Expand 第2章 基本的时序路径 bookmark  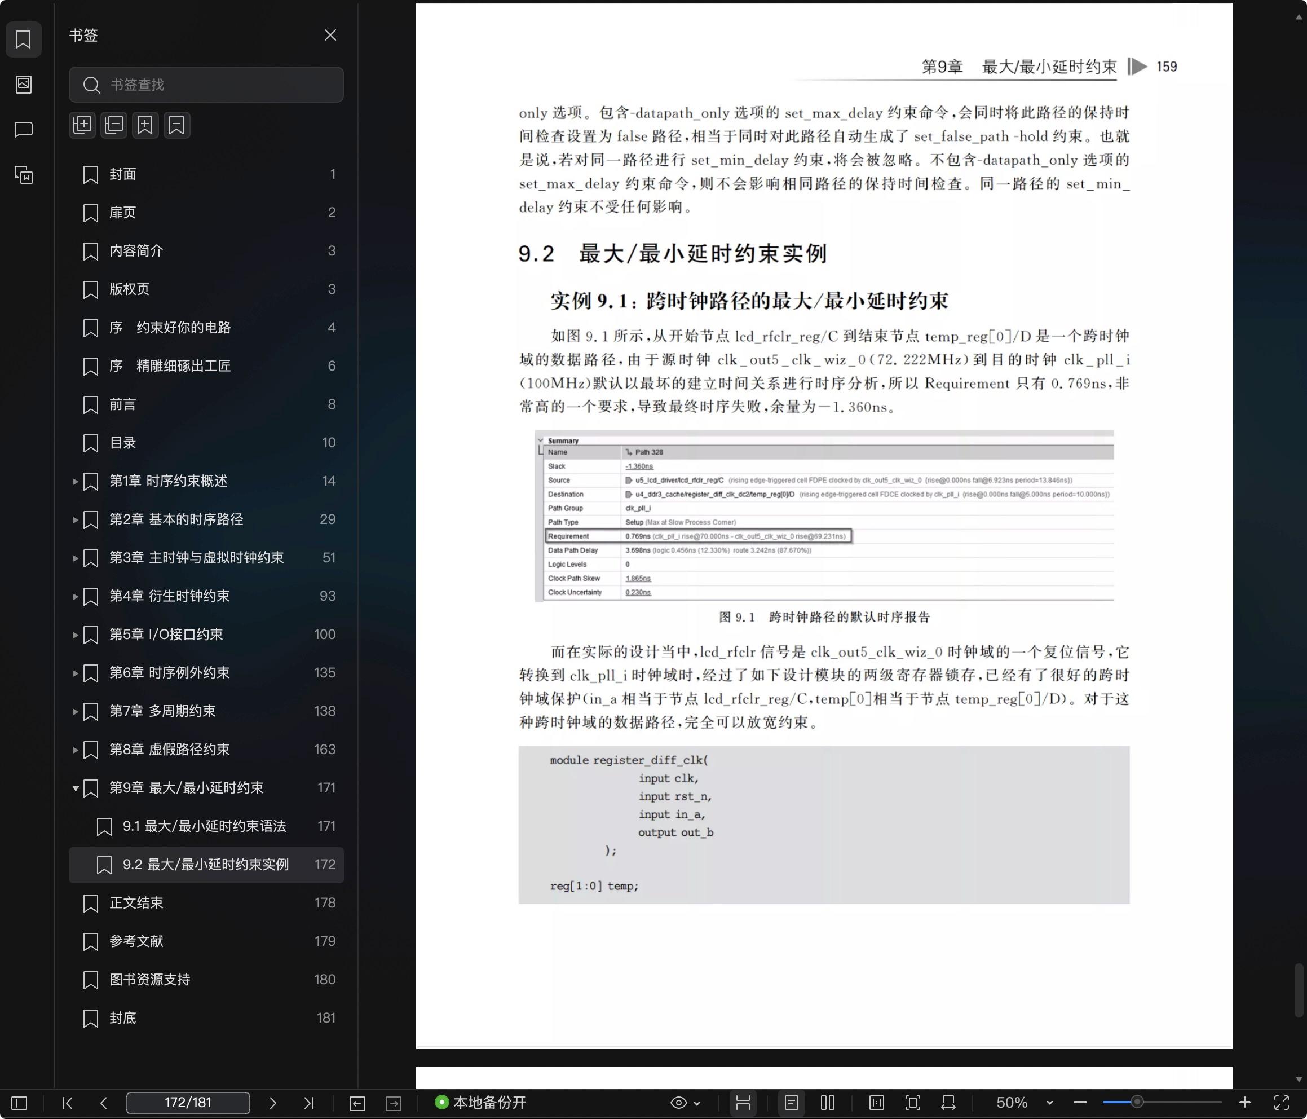(75, 520)
